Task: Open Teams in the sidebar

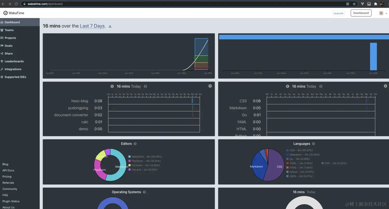Action: point(20,30)
